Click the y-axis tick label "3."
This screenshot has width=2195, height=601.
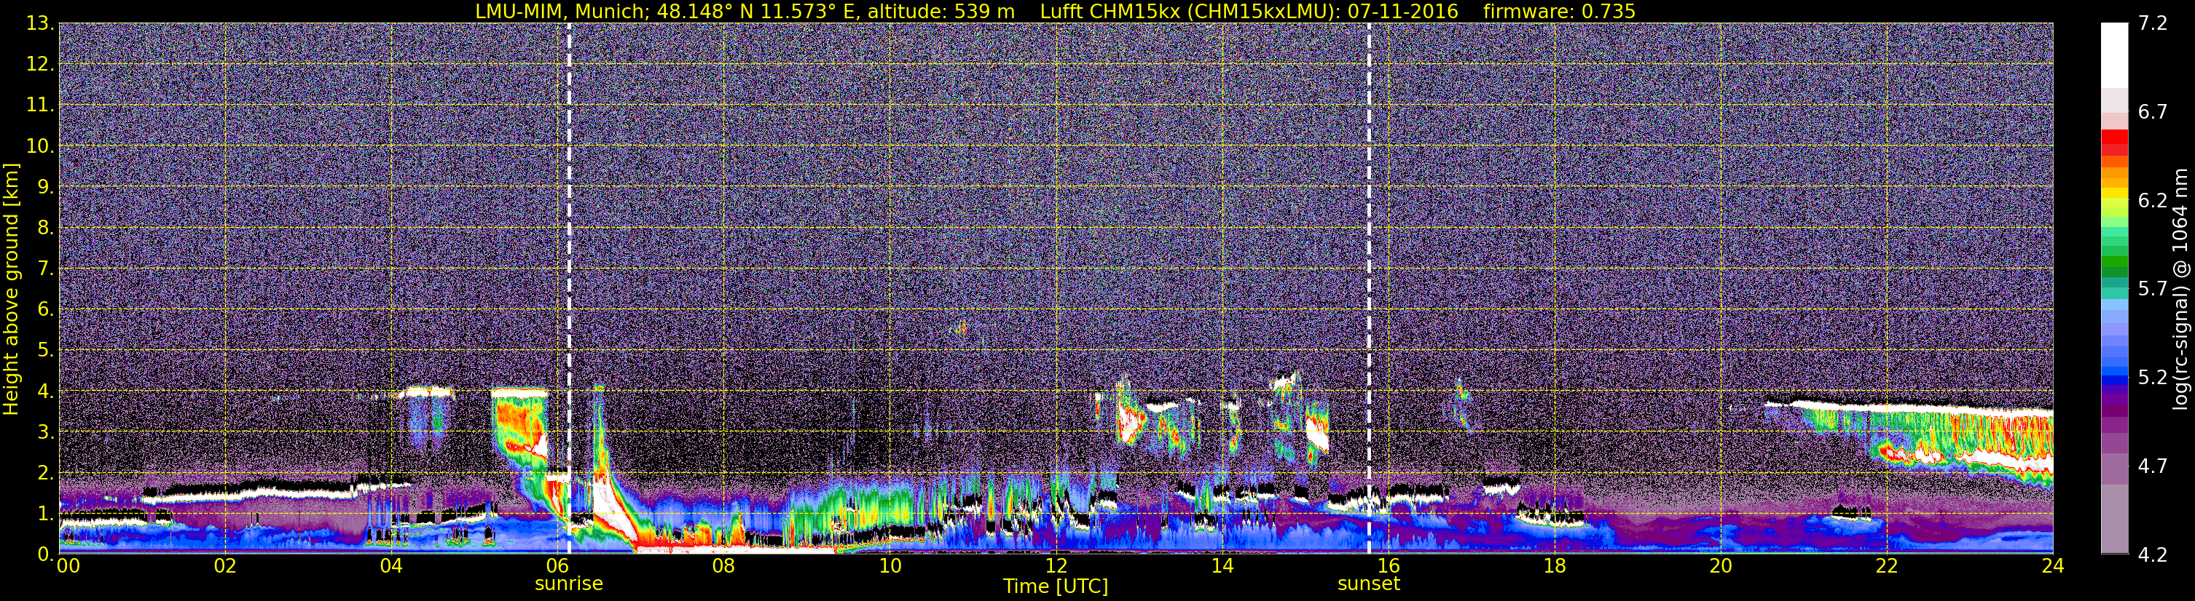(45, 432)
